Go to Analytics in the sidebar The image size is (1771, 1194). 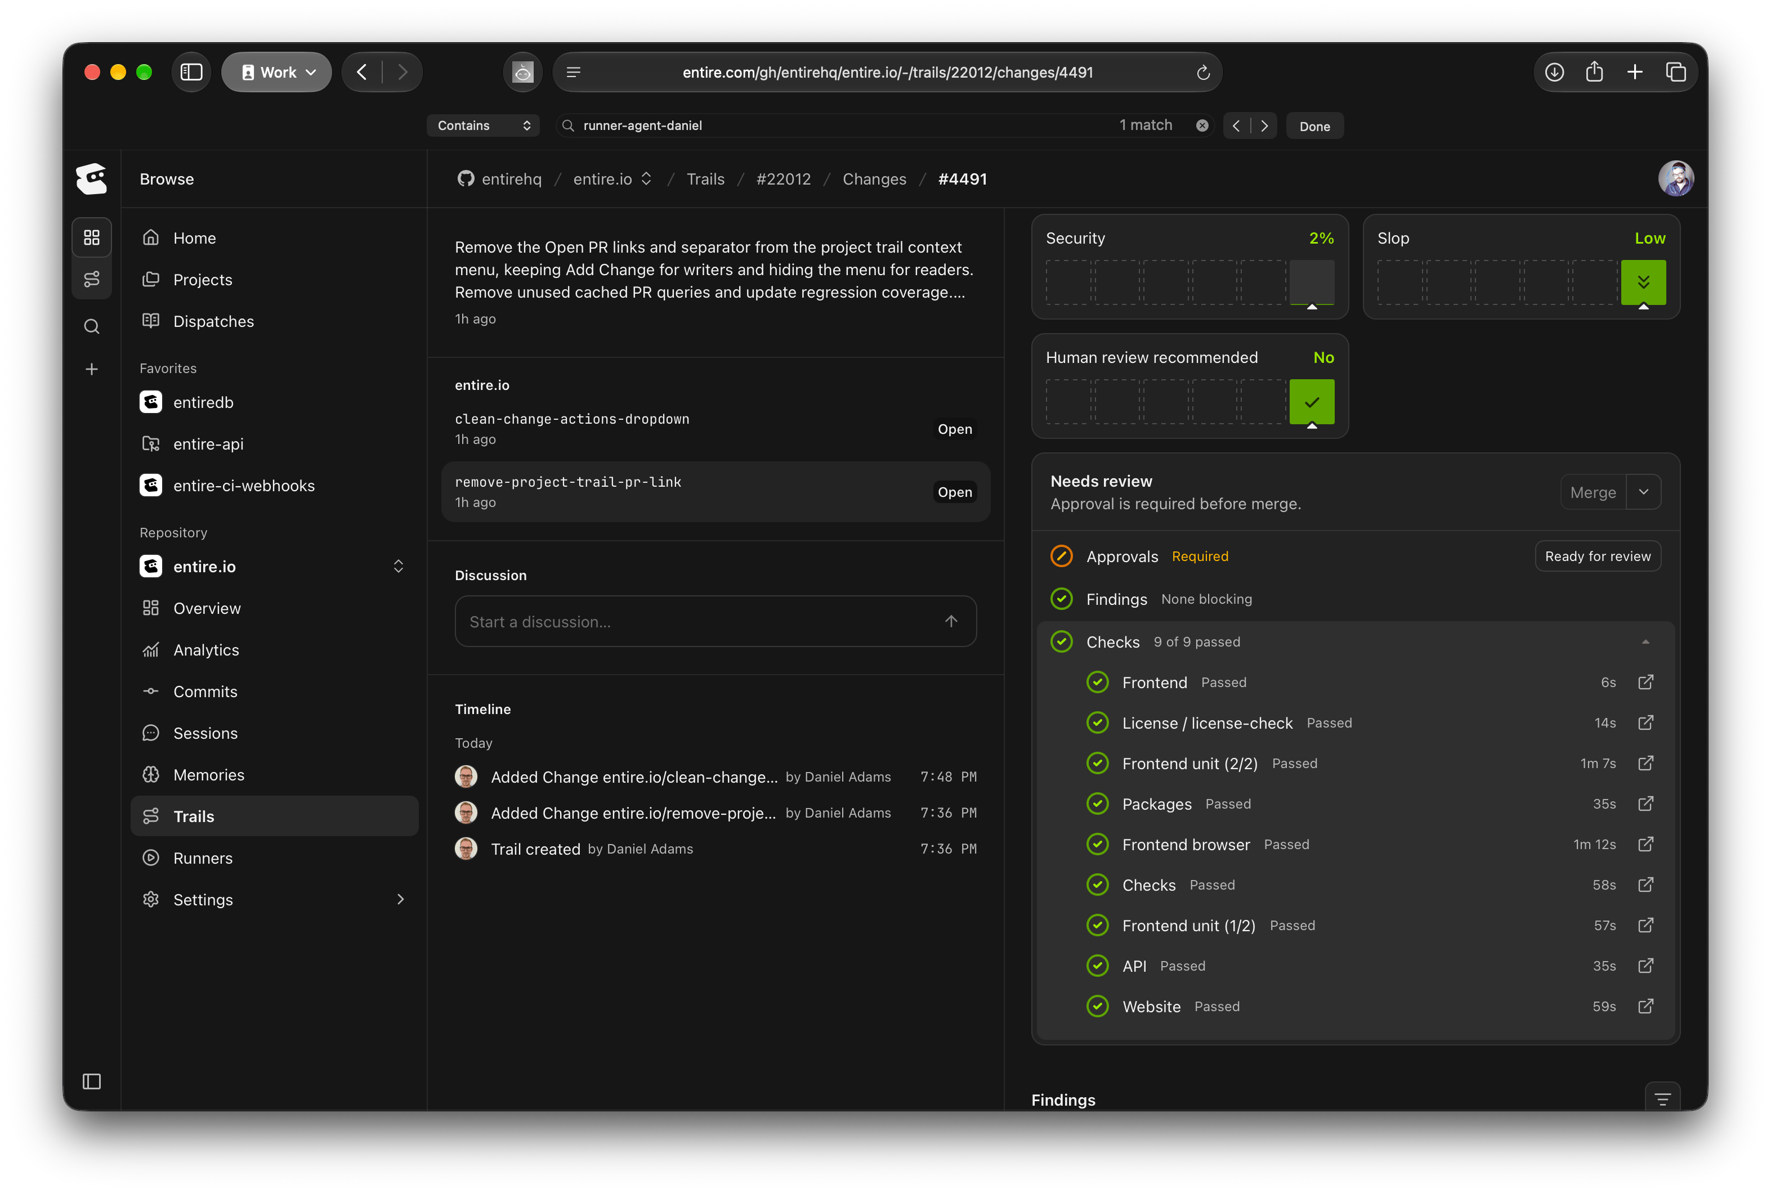click(274, 649)
